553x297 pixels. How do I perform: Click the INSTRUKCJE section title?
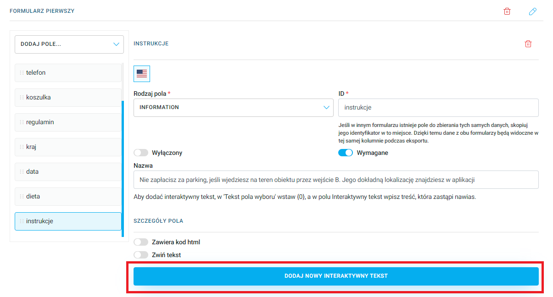pos(151,44)
